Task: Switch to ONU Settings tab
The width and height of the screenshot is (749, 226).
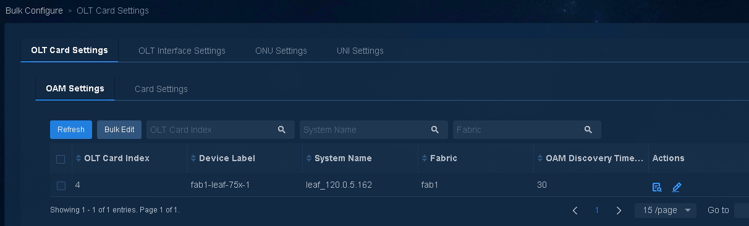Action: [281, 51]
